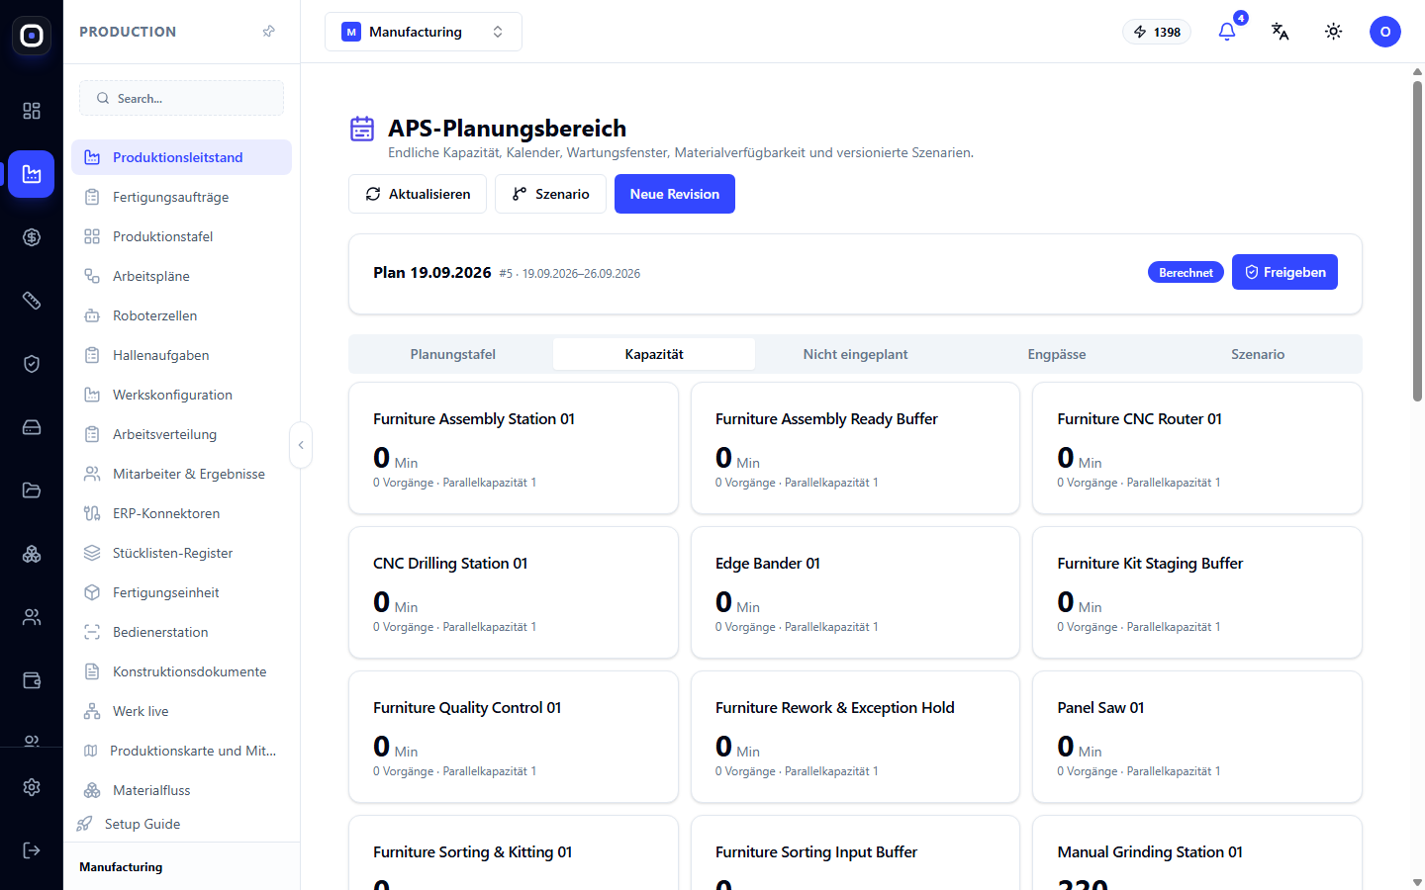Switch to the Engpässe tab
This screenshot has width=1425, height=890.
coord(1057,354)
